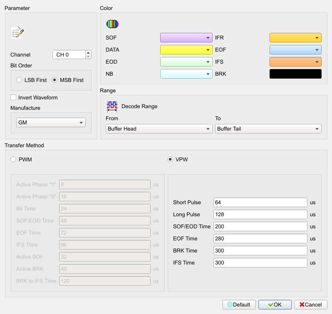Open the From Buffer Head dropdown
This screenshot has width=332, height=314.
[159, 129]
